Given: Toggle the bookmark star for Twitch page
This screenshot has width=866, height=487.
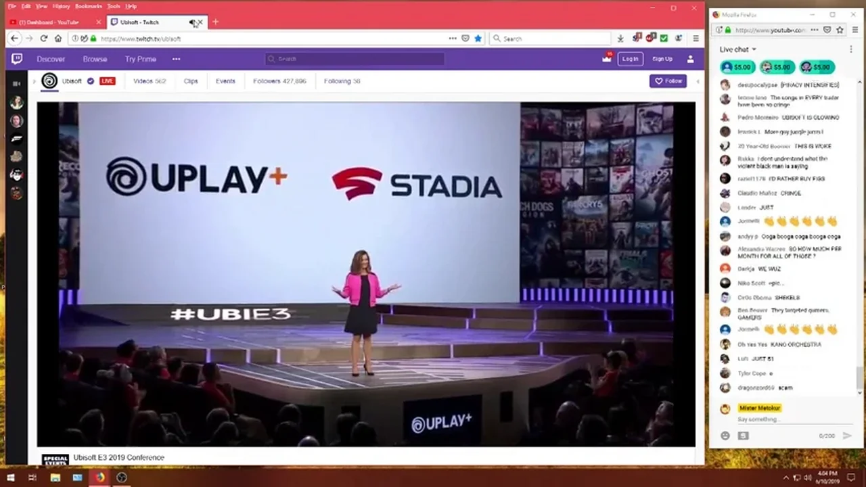Looking at the screenshot, I should coord(478,39).
